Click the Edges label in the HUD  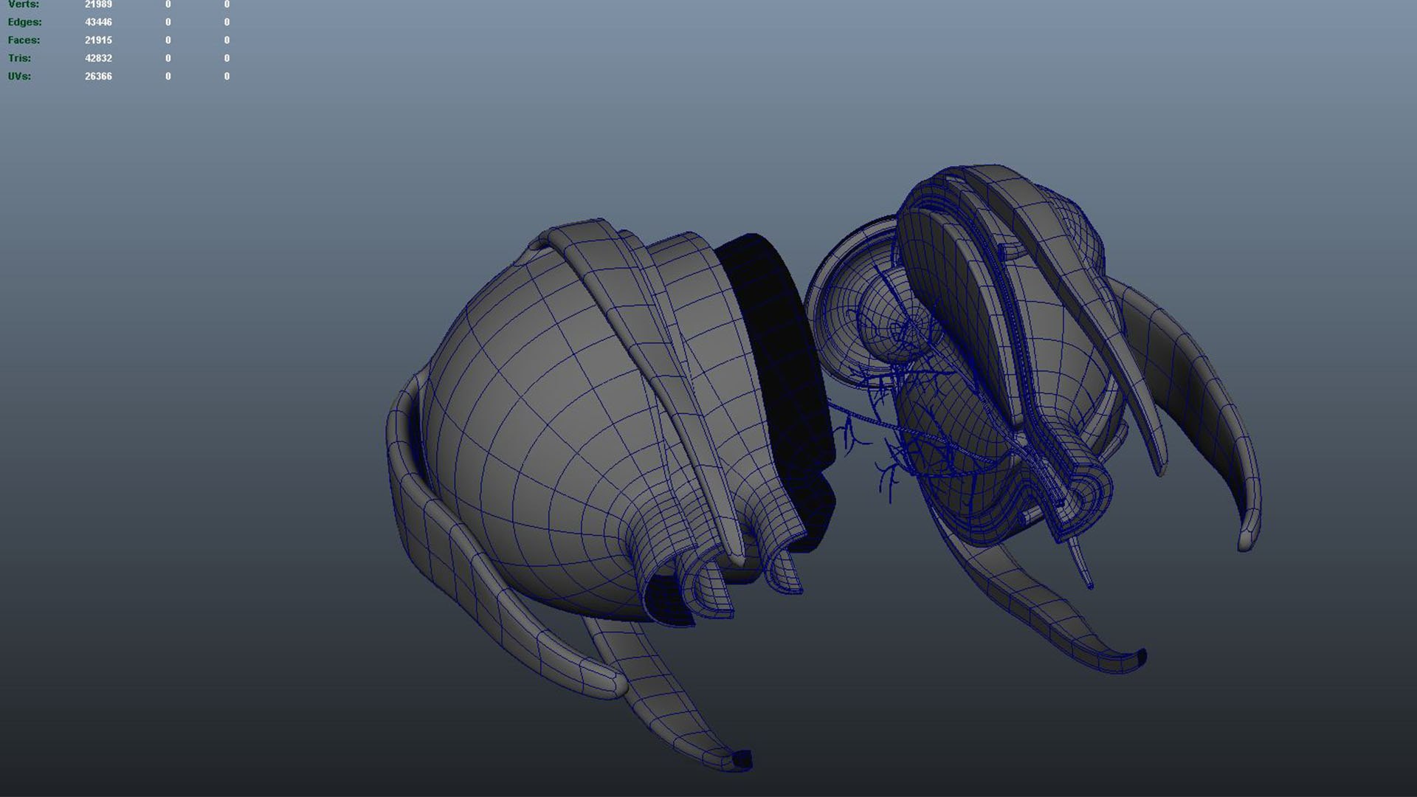click(x=24, y=22)
